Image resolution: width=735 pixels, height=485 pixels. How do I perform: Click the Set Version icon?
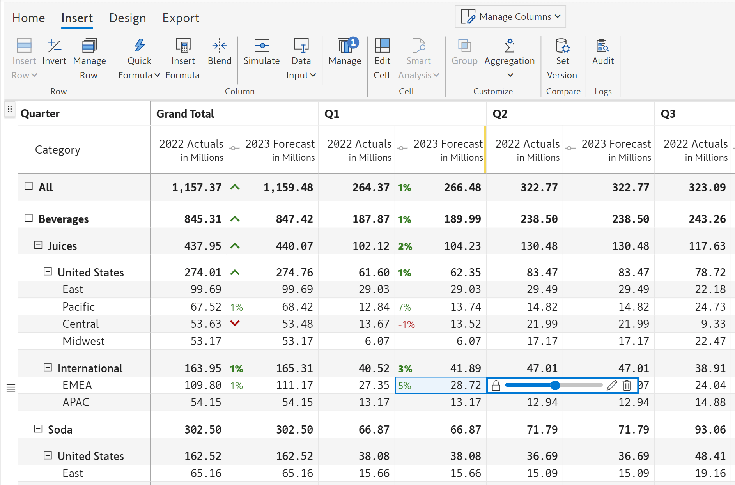[562, 46]
